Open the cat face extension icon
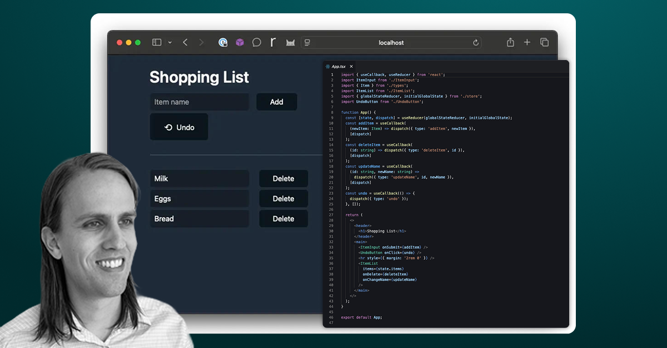Screen dimensions: 667x348 [290, 43]
